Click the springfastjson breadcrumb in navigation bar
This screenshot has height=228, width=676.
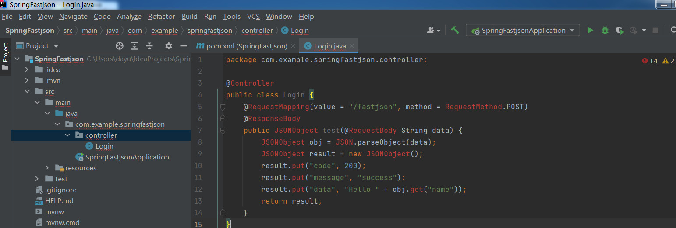(x=210, y=31)
